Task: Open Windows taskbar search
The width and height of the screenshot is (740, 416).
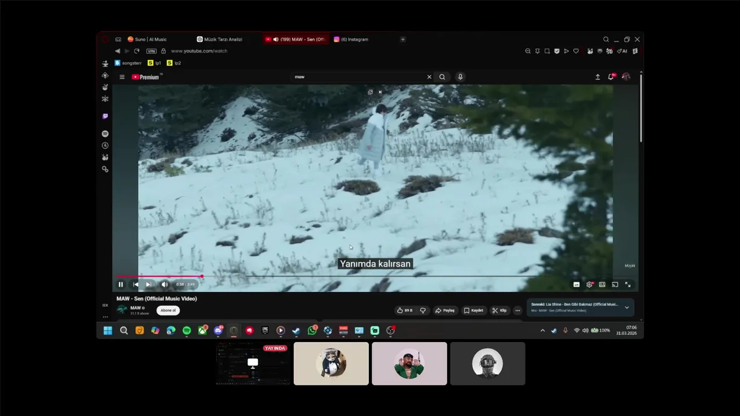Action: coord(124,330)
